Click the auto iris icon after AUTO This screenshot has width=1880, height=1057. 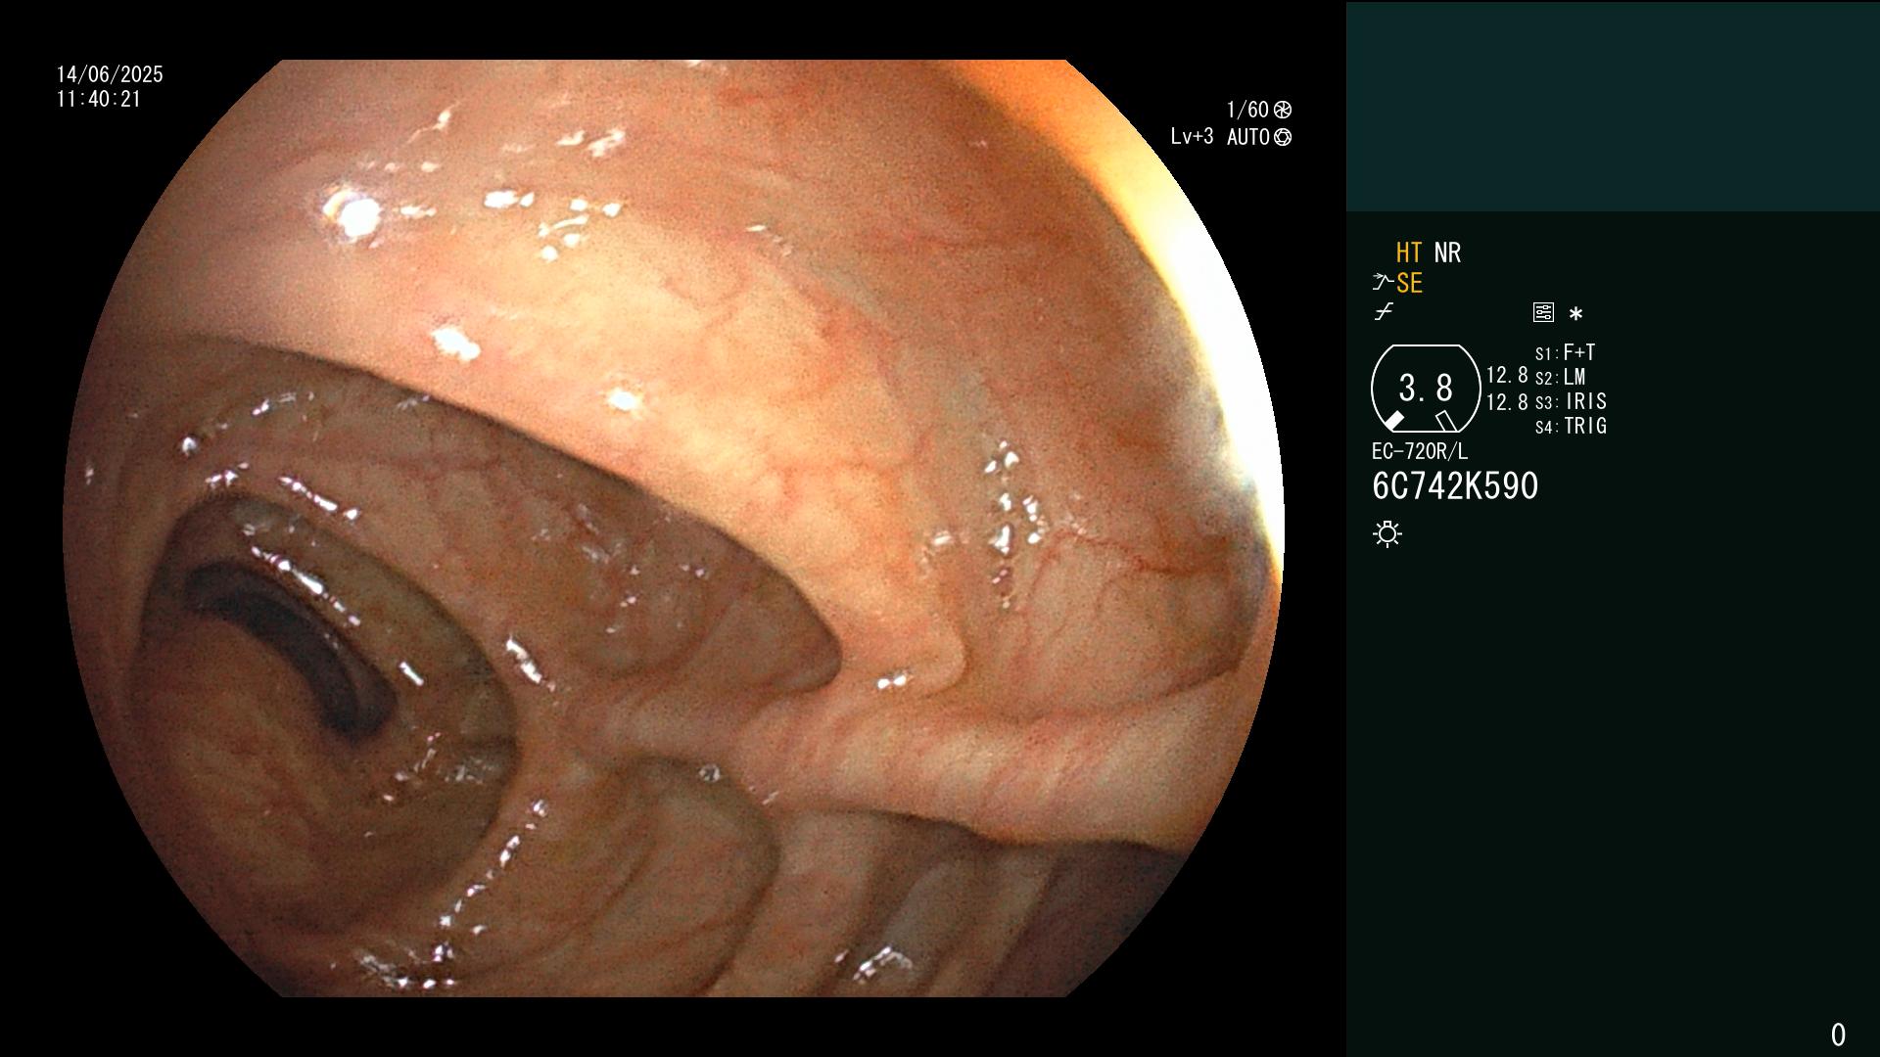(x=1283, y=137)
